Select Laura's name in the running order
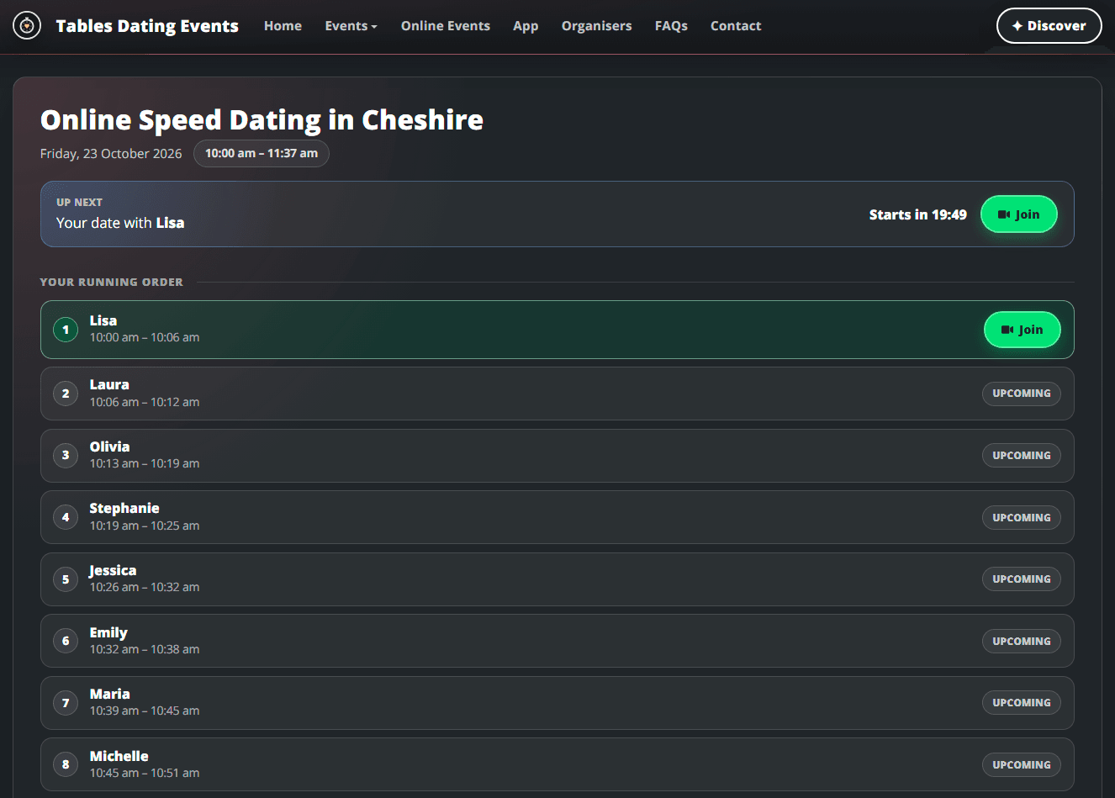1115x798 pixels. click(x=109, y=384)
